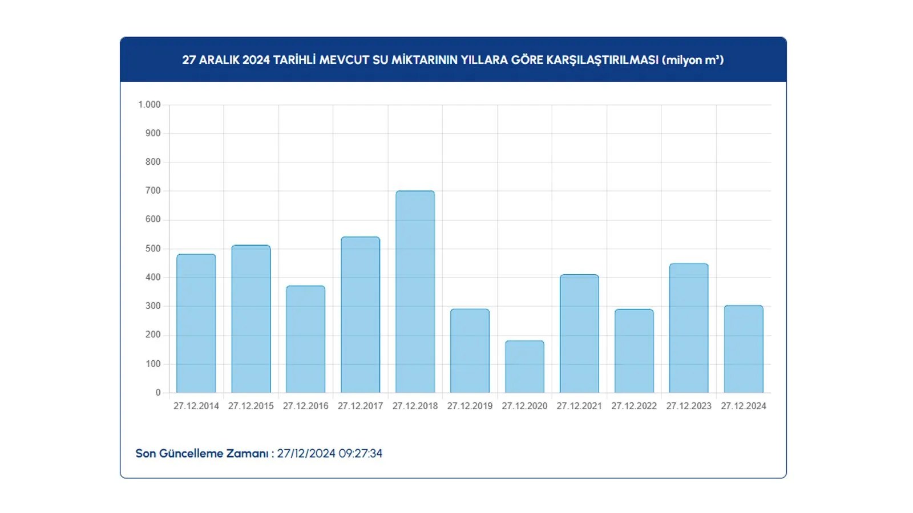Click the y-axis value 1.000
This screenshot has width=913, height=513.
[150, 104]
